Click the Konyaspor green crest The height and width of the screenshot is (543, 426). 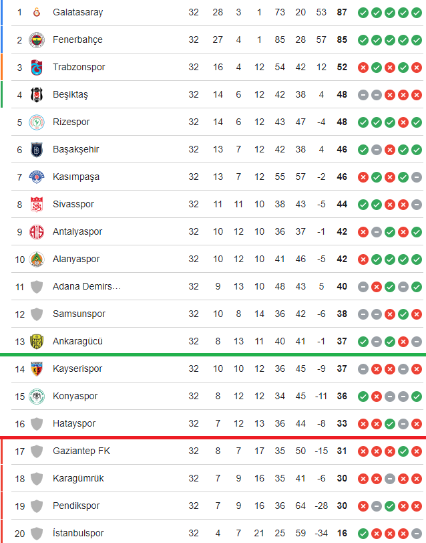pyautogui.click(x=37, y=396)
